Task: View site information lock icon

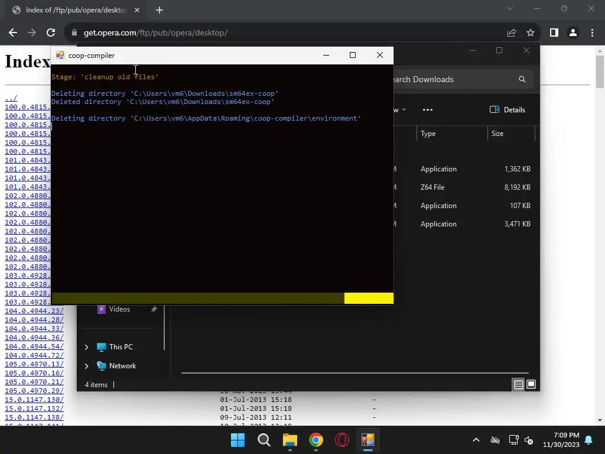Action: click(74, 33)
